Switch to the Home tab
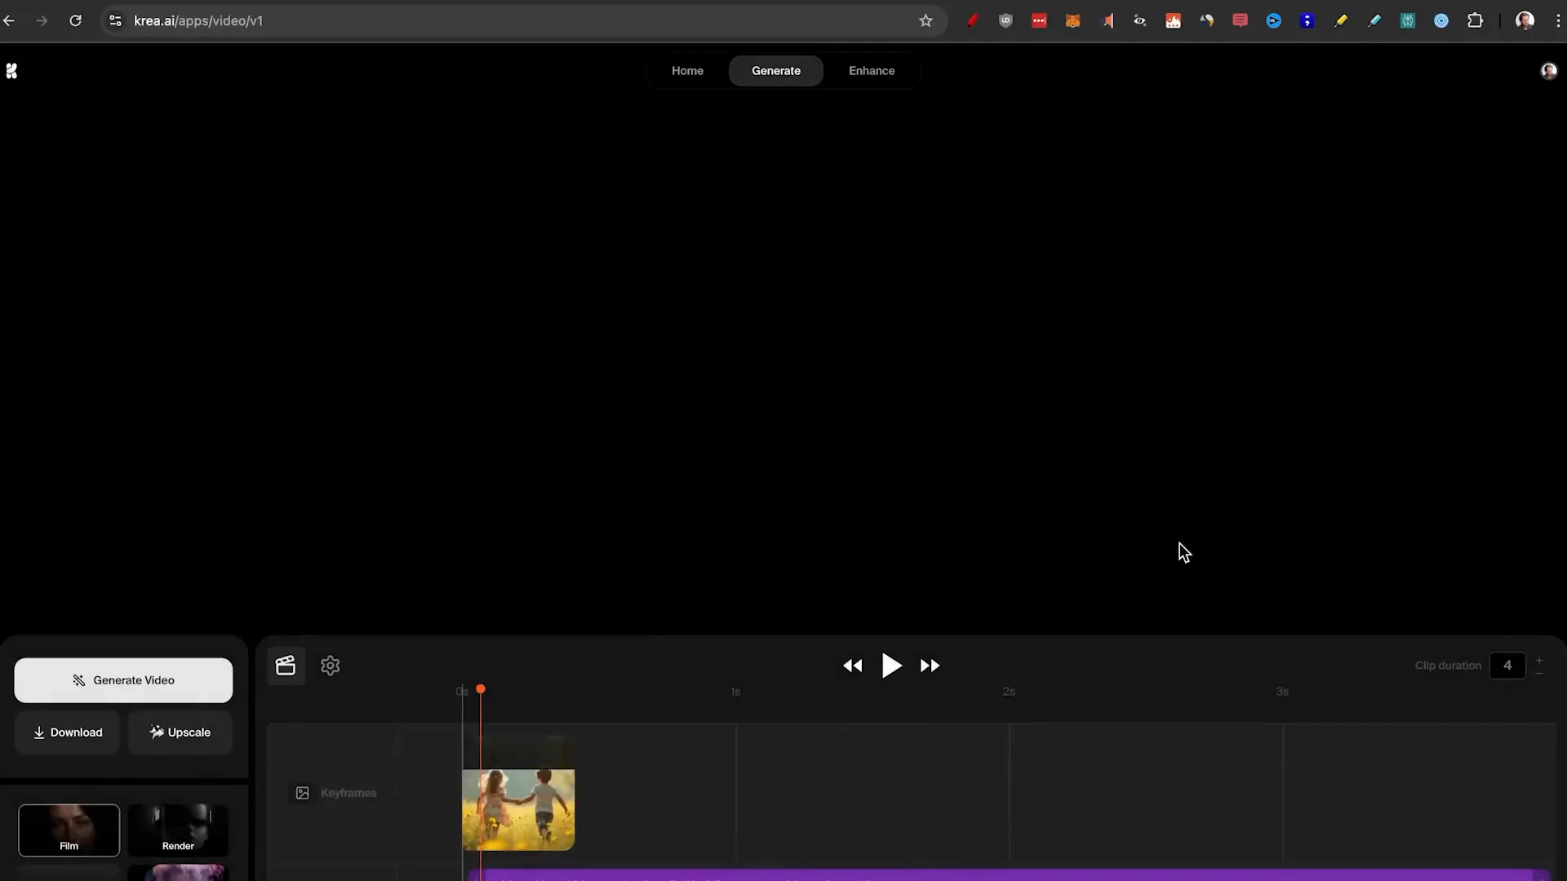The image size is (1567, 881). pos(687,70)
